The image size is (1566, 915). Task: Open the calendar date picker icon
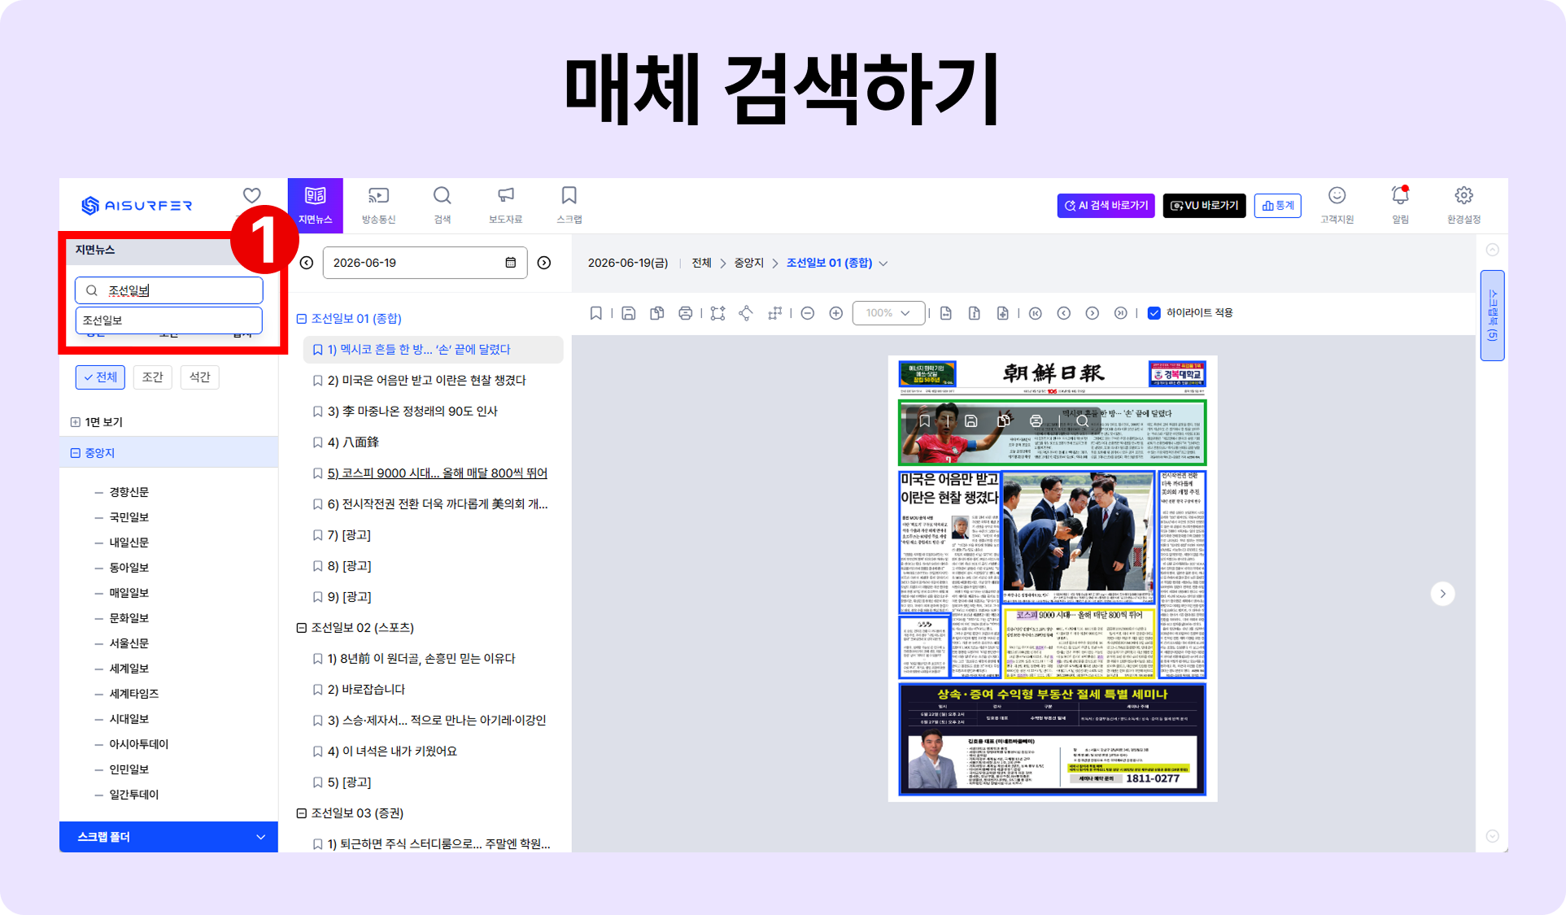click(x=511, y=263)
